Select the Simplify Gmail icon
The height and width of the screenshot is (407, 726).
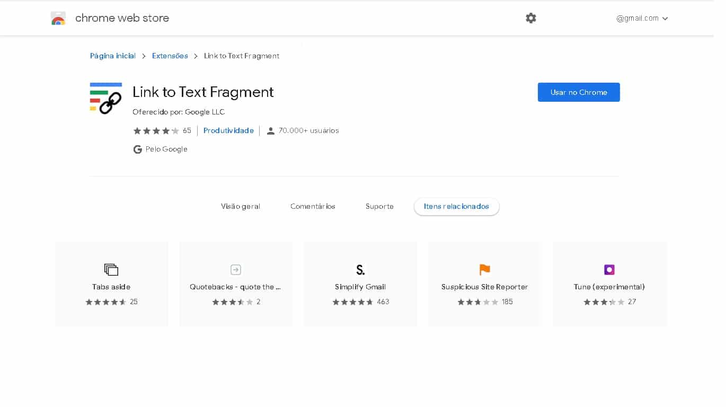point(360,270)
